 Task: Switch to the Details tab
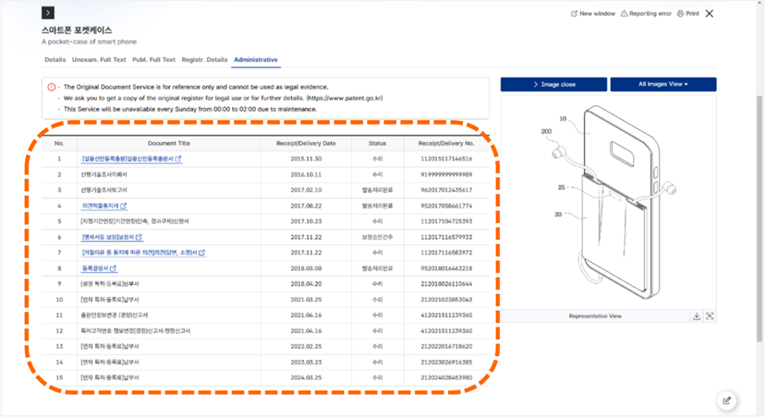pyautogui.click(x=55, y=59)
